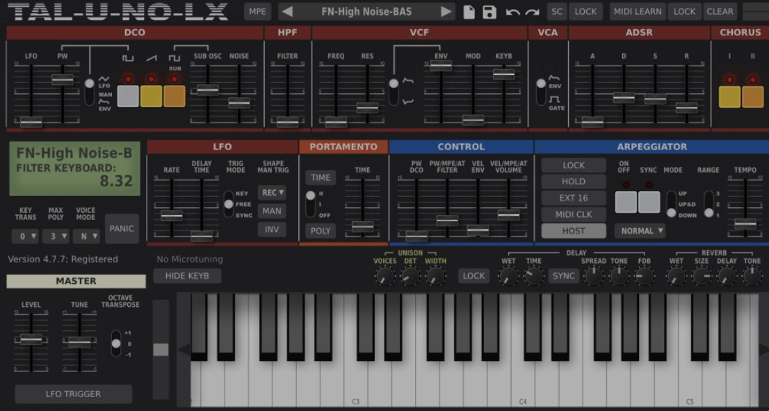Toggle the arpeggiator ON/OFF button
Screen dimensions: 769x411
(626, 202)
